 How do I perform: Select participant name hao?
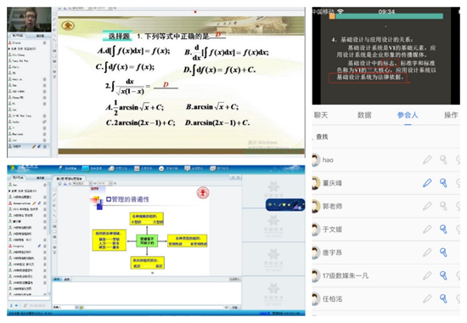pos(328,160)
